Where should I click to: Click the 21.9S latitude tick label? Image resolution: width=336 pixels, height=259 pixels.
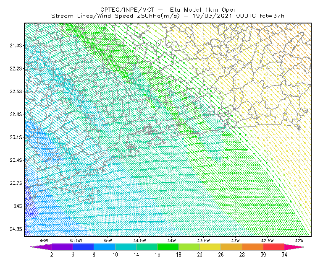point(16,45)
